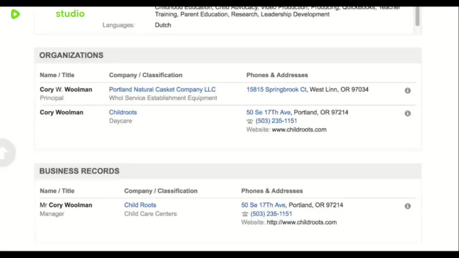The width and height of the screenshot is (459, 258).
Task: Click phone number in Organizations section
Action: pos(276,121)
